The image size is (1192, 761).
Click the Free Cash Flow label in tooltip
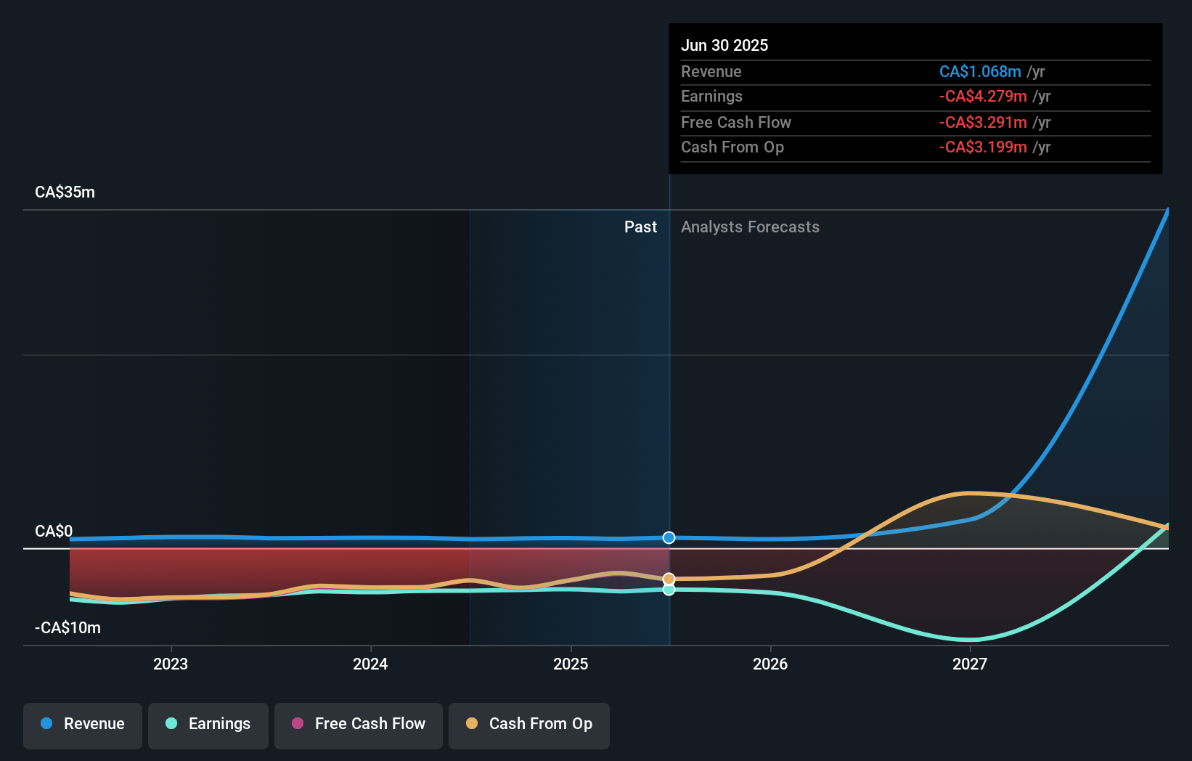[x=736, y=122]
